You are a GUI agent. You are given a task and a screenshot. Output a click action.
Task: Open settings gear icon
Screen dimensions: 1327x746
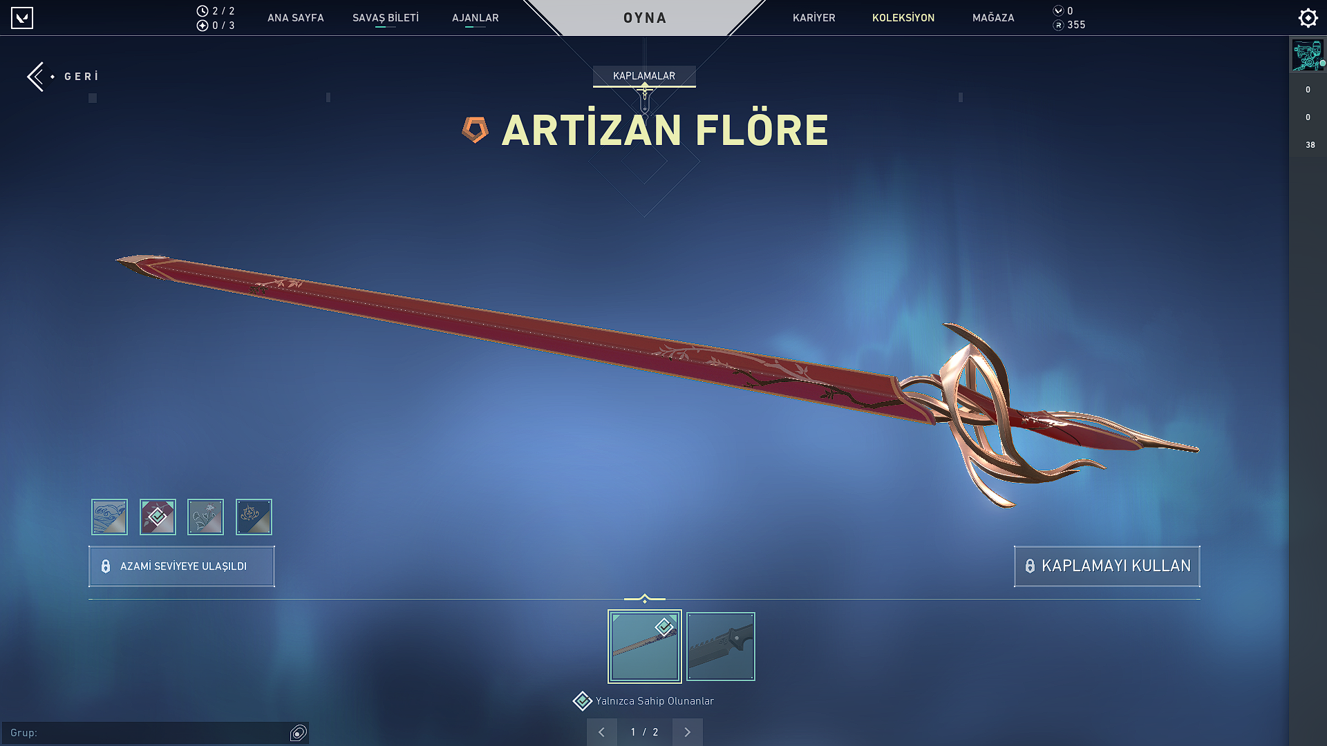point(1308,18)
